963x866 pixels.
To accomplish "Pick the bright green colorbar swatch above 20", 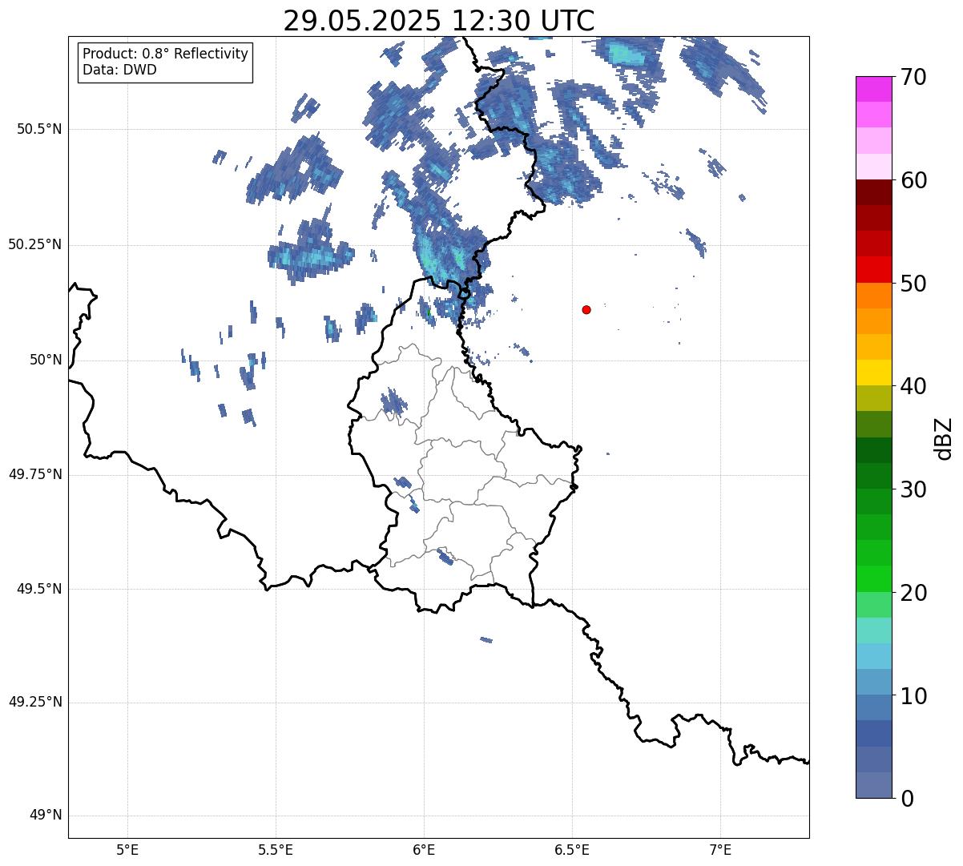I will click(x=873, y=579).
